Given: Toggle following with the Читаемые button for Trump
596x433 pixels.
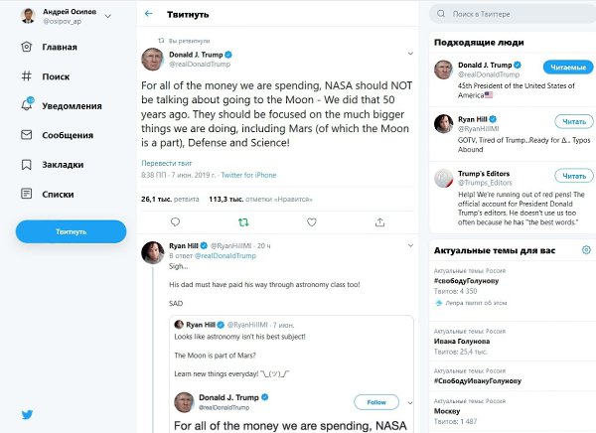Looking at the screenshot, I should [568, 68].
